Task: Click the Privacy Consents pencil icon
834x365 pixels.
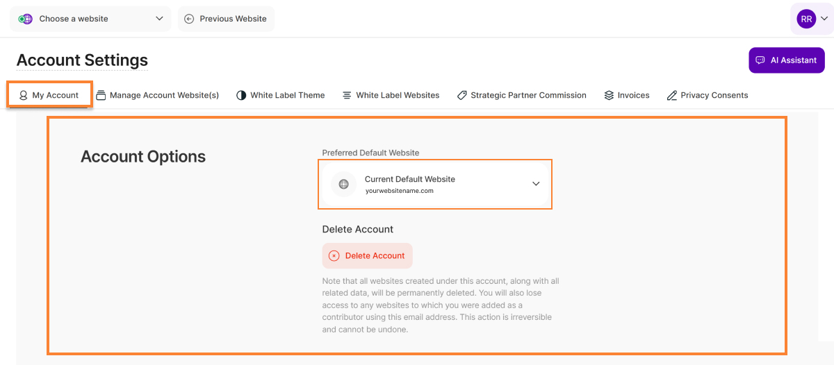Action: (671, 95)
